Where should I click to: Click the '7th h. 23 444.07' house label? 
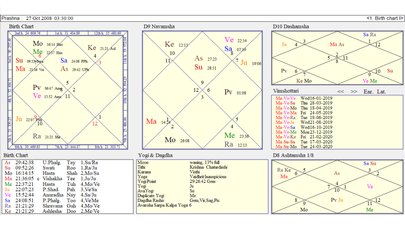coord(67,147)
